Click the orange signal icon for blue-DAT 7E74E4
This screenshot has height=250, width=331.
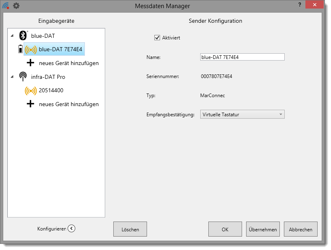pos(30,50)
